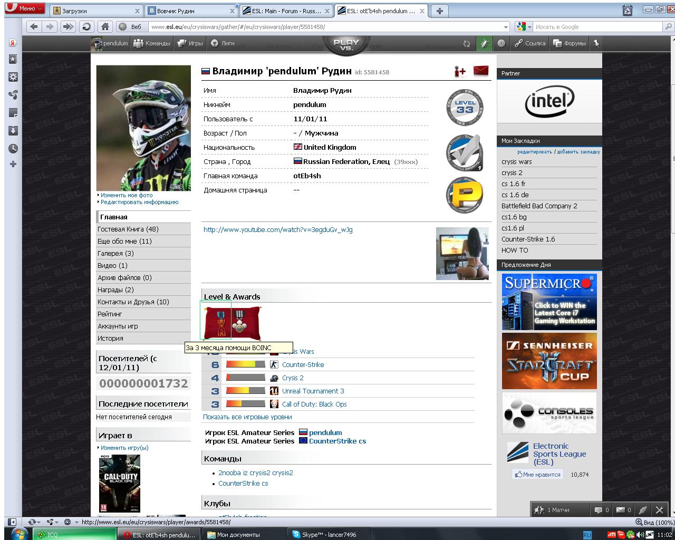Open the Google search engine selector
675x540 pixels.
click(523, 27)
